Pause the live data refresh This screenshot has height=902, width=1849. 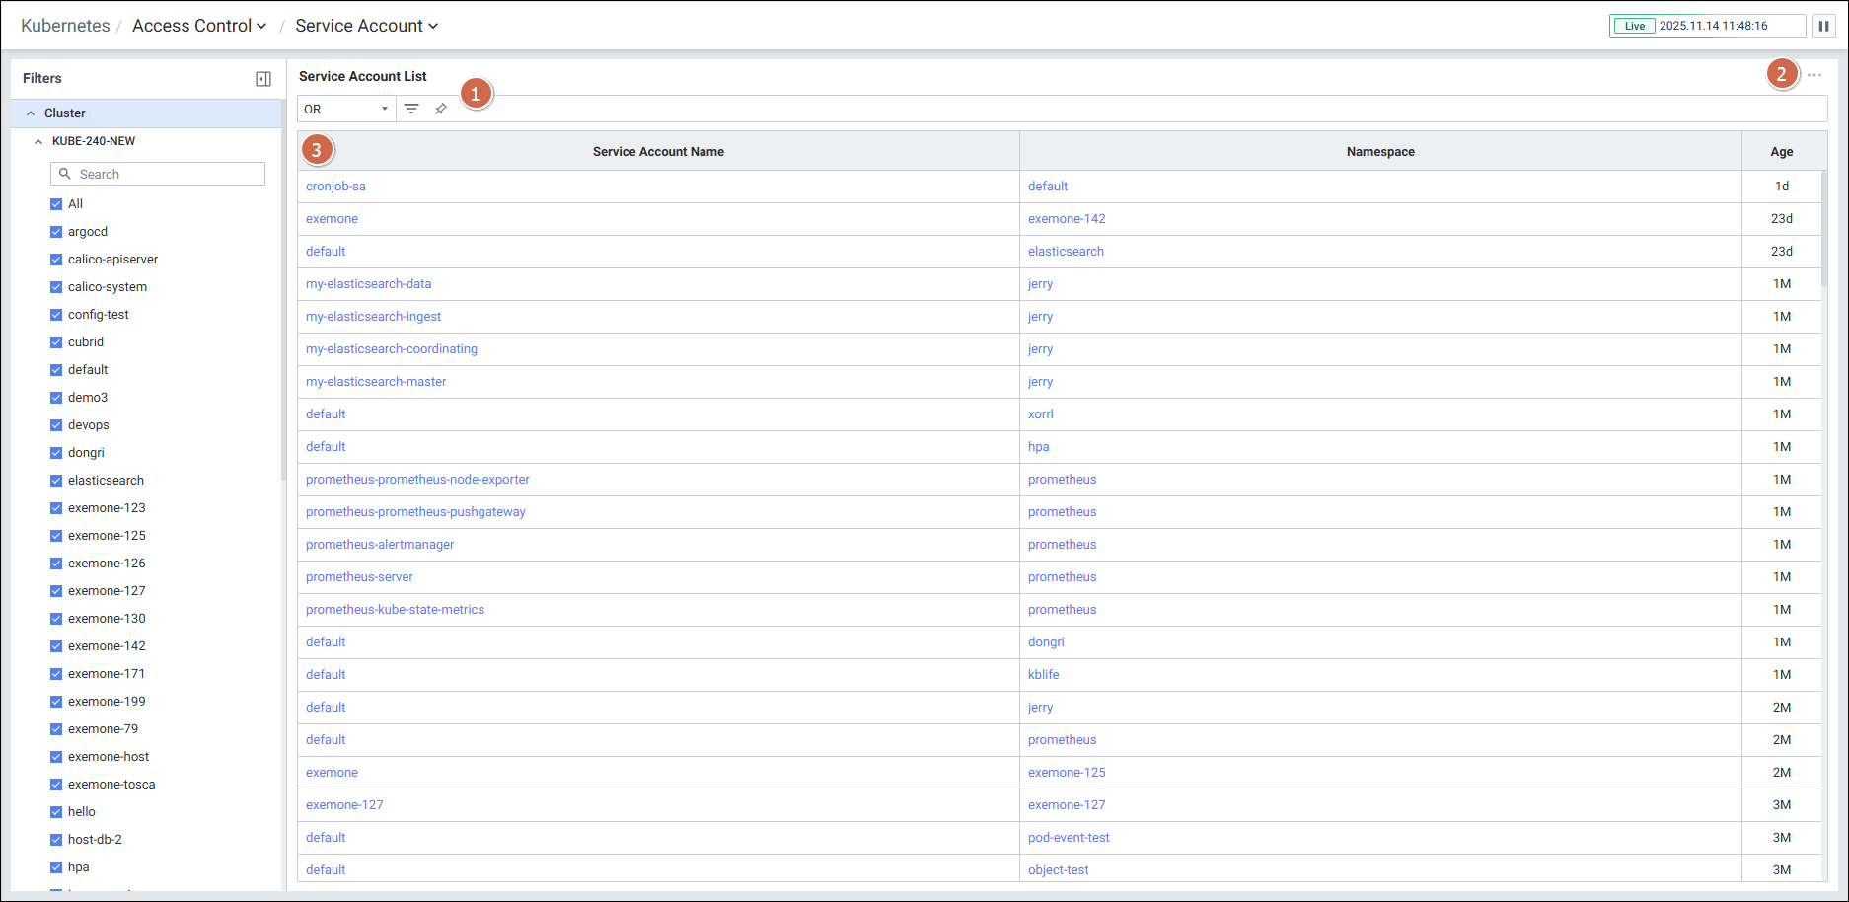[1823, 26]
